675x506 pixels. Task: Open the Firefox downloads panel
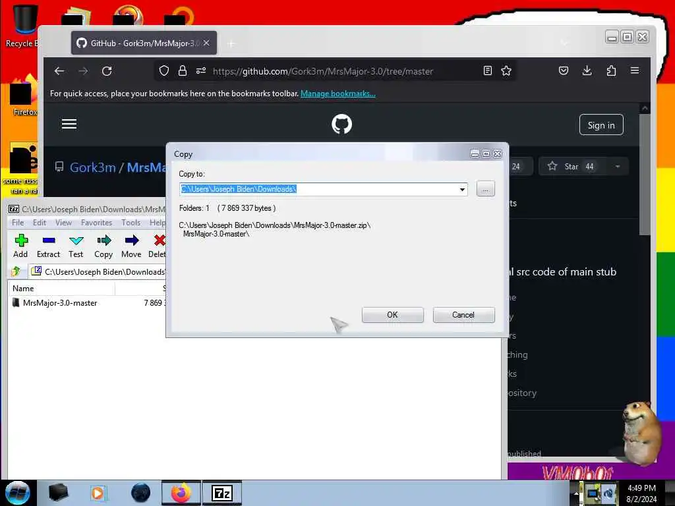pos(587,70)
